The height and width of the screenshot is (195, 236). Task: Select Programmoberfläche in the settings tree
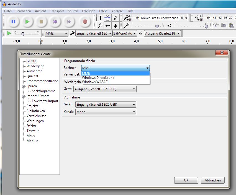(x=42, y=81)
